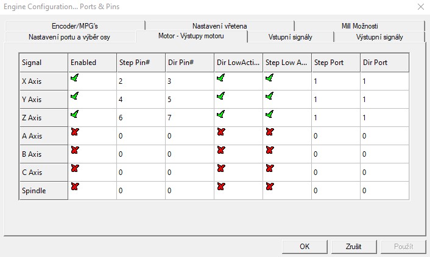Open the Mill Možnosti tab
The image size is (430, 257).
point(359,26)
